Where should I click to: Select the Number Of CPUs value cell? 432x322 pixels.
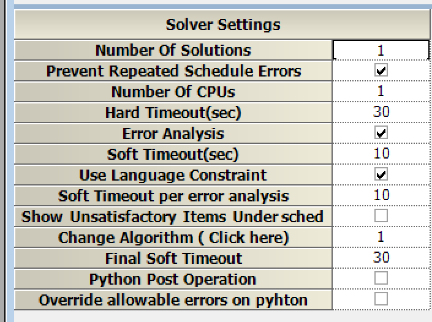click(x=381, y=92)
